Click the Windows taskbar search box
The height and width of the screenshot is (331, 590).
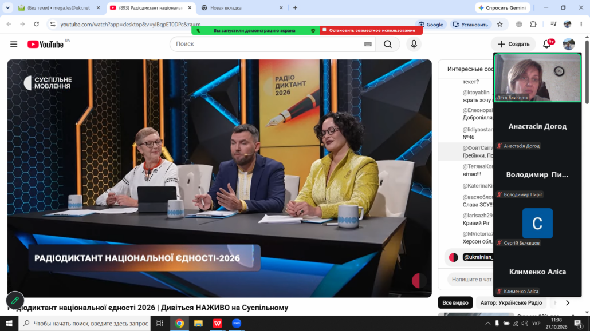[x=85, y=324]
